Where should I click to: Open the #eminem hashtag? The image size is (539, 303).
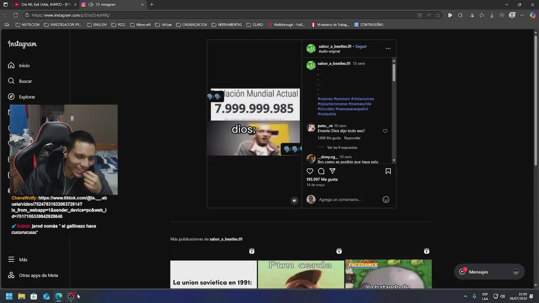tap(342, 99)
